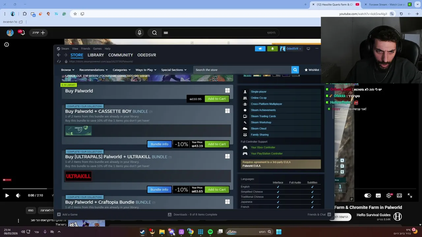Open File Explorer from the taskbar
422x237 pixels.
pos(162,232)
